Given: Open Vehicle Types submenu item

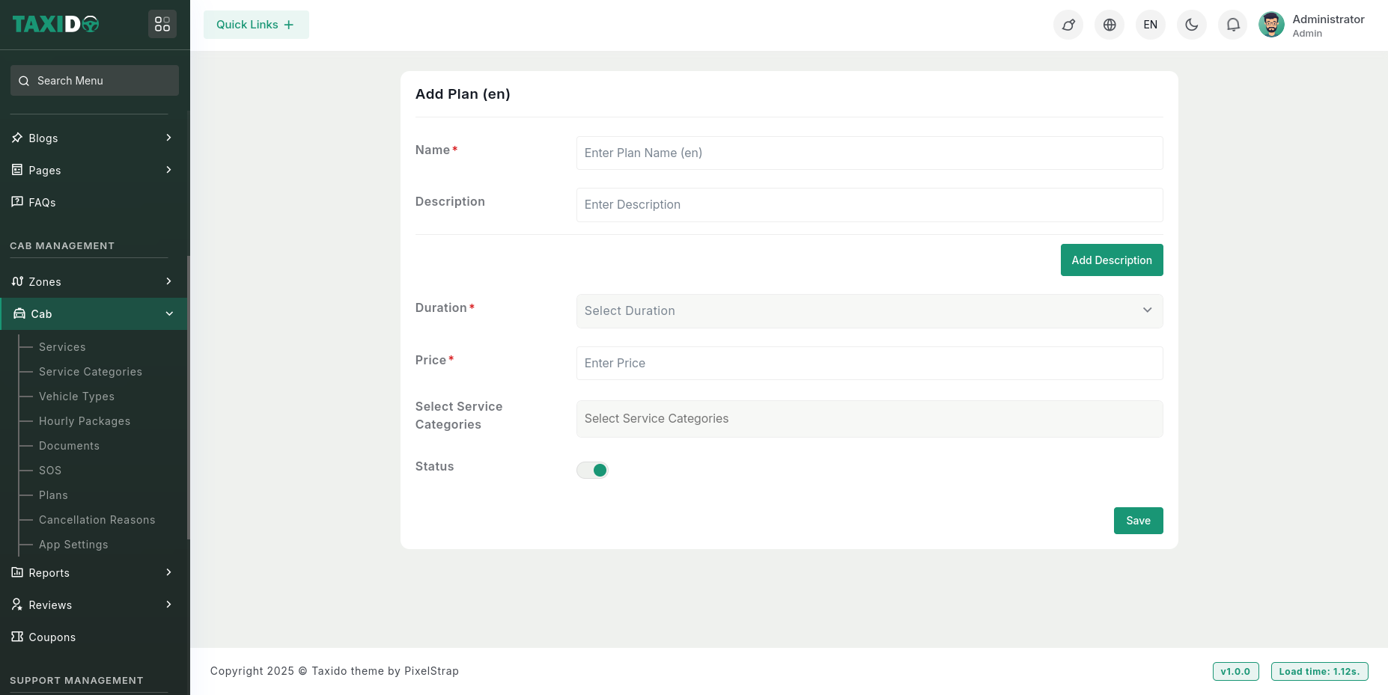Looking at the screenshot, I should 76,397.
